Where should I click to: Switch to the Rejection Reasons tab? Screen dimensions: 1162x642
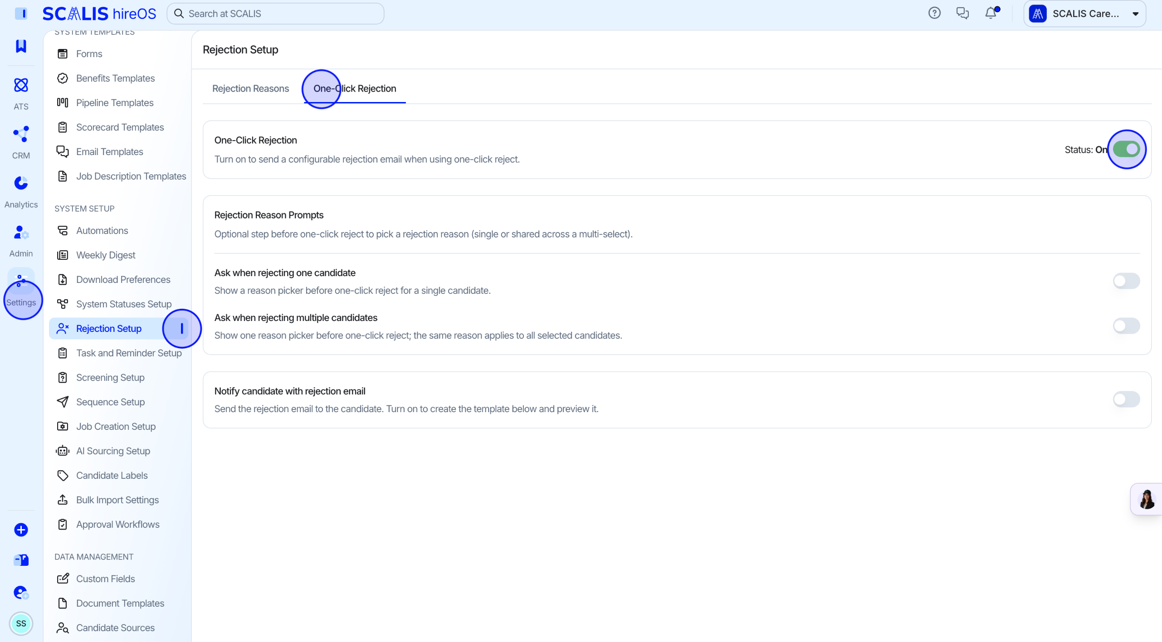tap(250, 88)
